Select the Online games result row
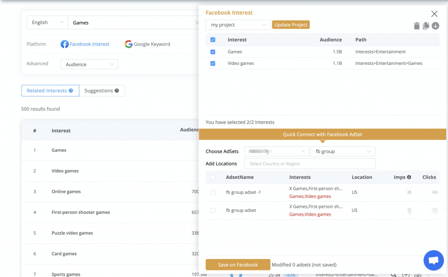The height and width of the screenshot is (277, 448). click(110, 192)
